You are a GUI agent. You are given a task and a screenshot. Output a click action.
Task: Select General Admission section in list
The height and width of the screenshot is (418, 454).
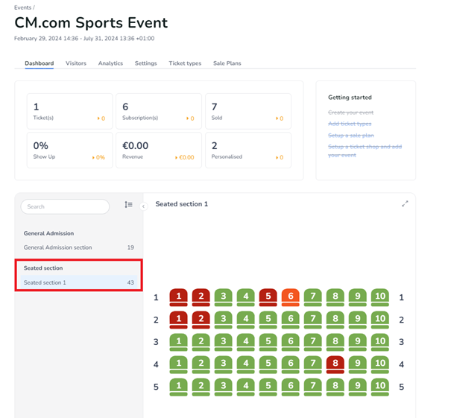58,247
